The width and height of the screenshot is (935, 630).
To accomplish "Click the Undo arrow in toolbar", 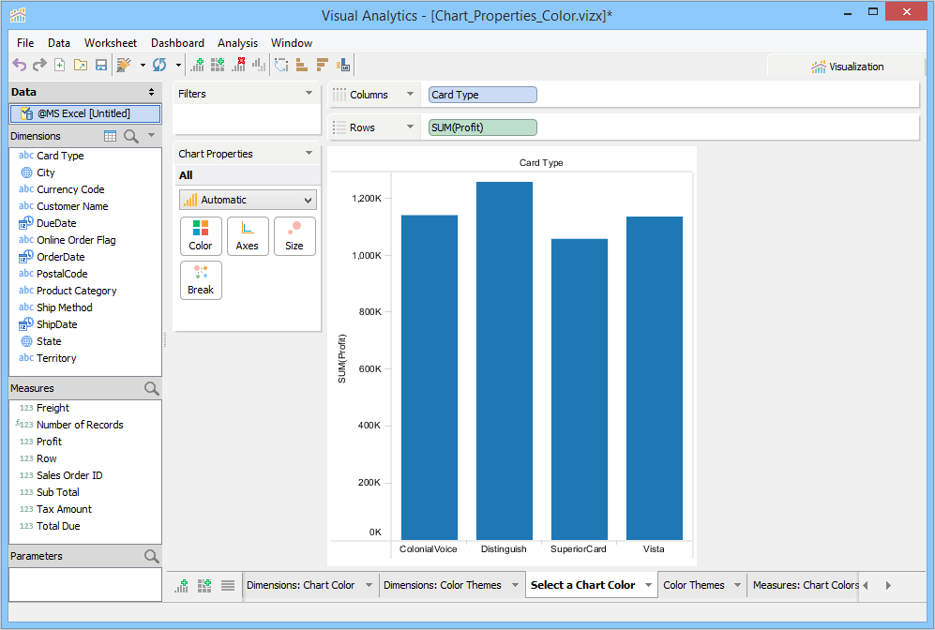I will point(19,66).
